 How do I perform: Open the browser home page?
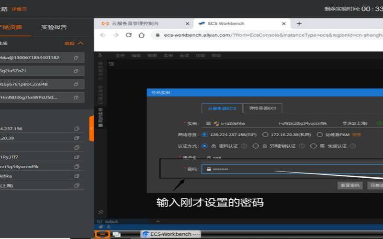[x=142, y=35]
